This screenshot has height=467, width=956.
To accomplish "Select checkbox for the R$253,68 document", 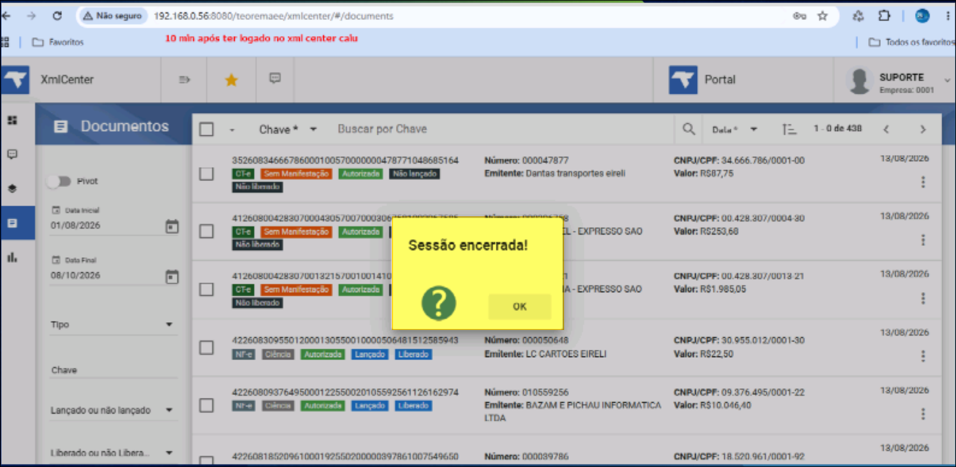I will point(206,231).
